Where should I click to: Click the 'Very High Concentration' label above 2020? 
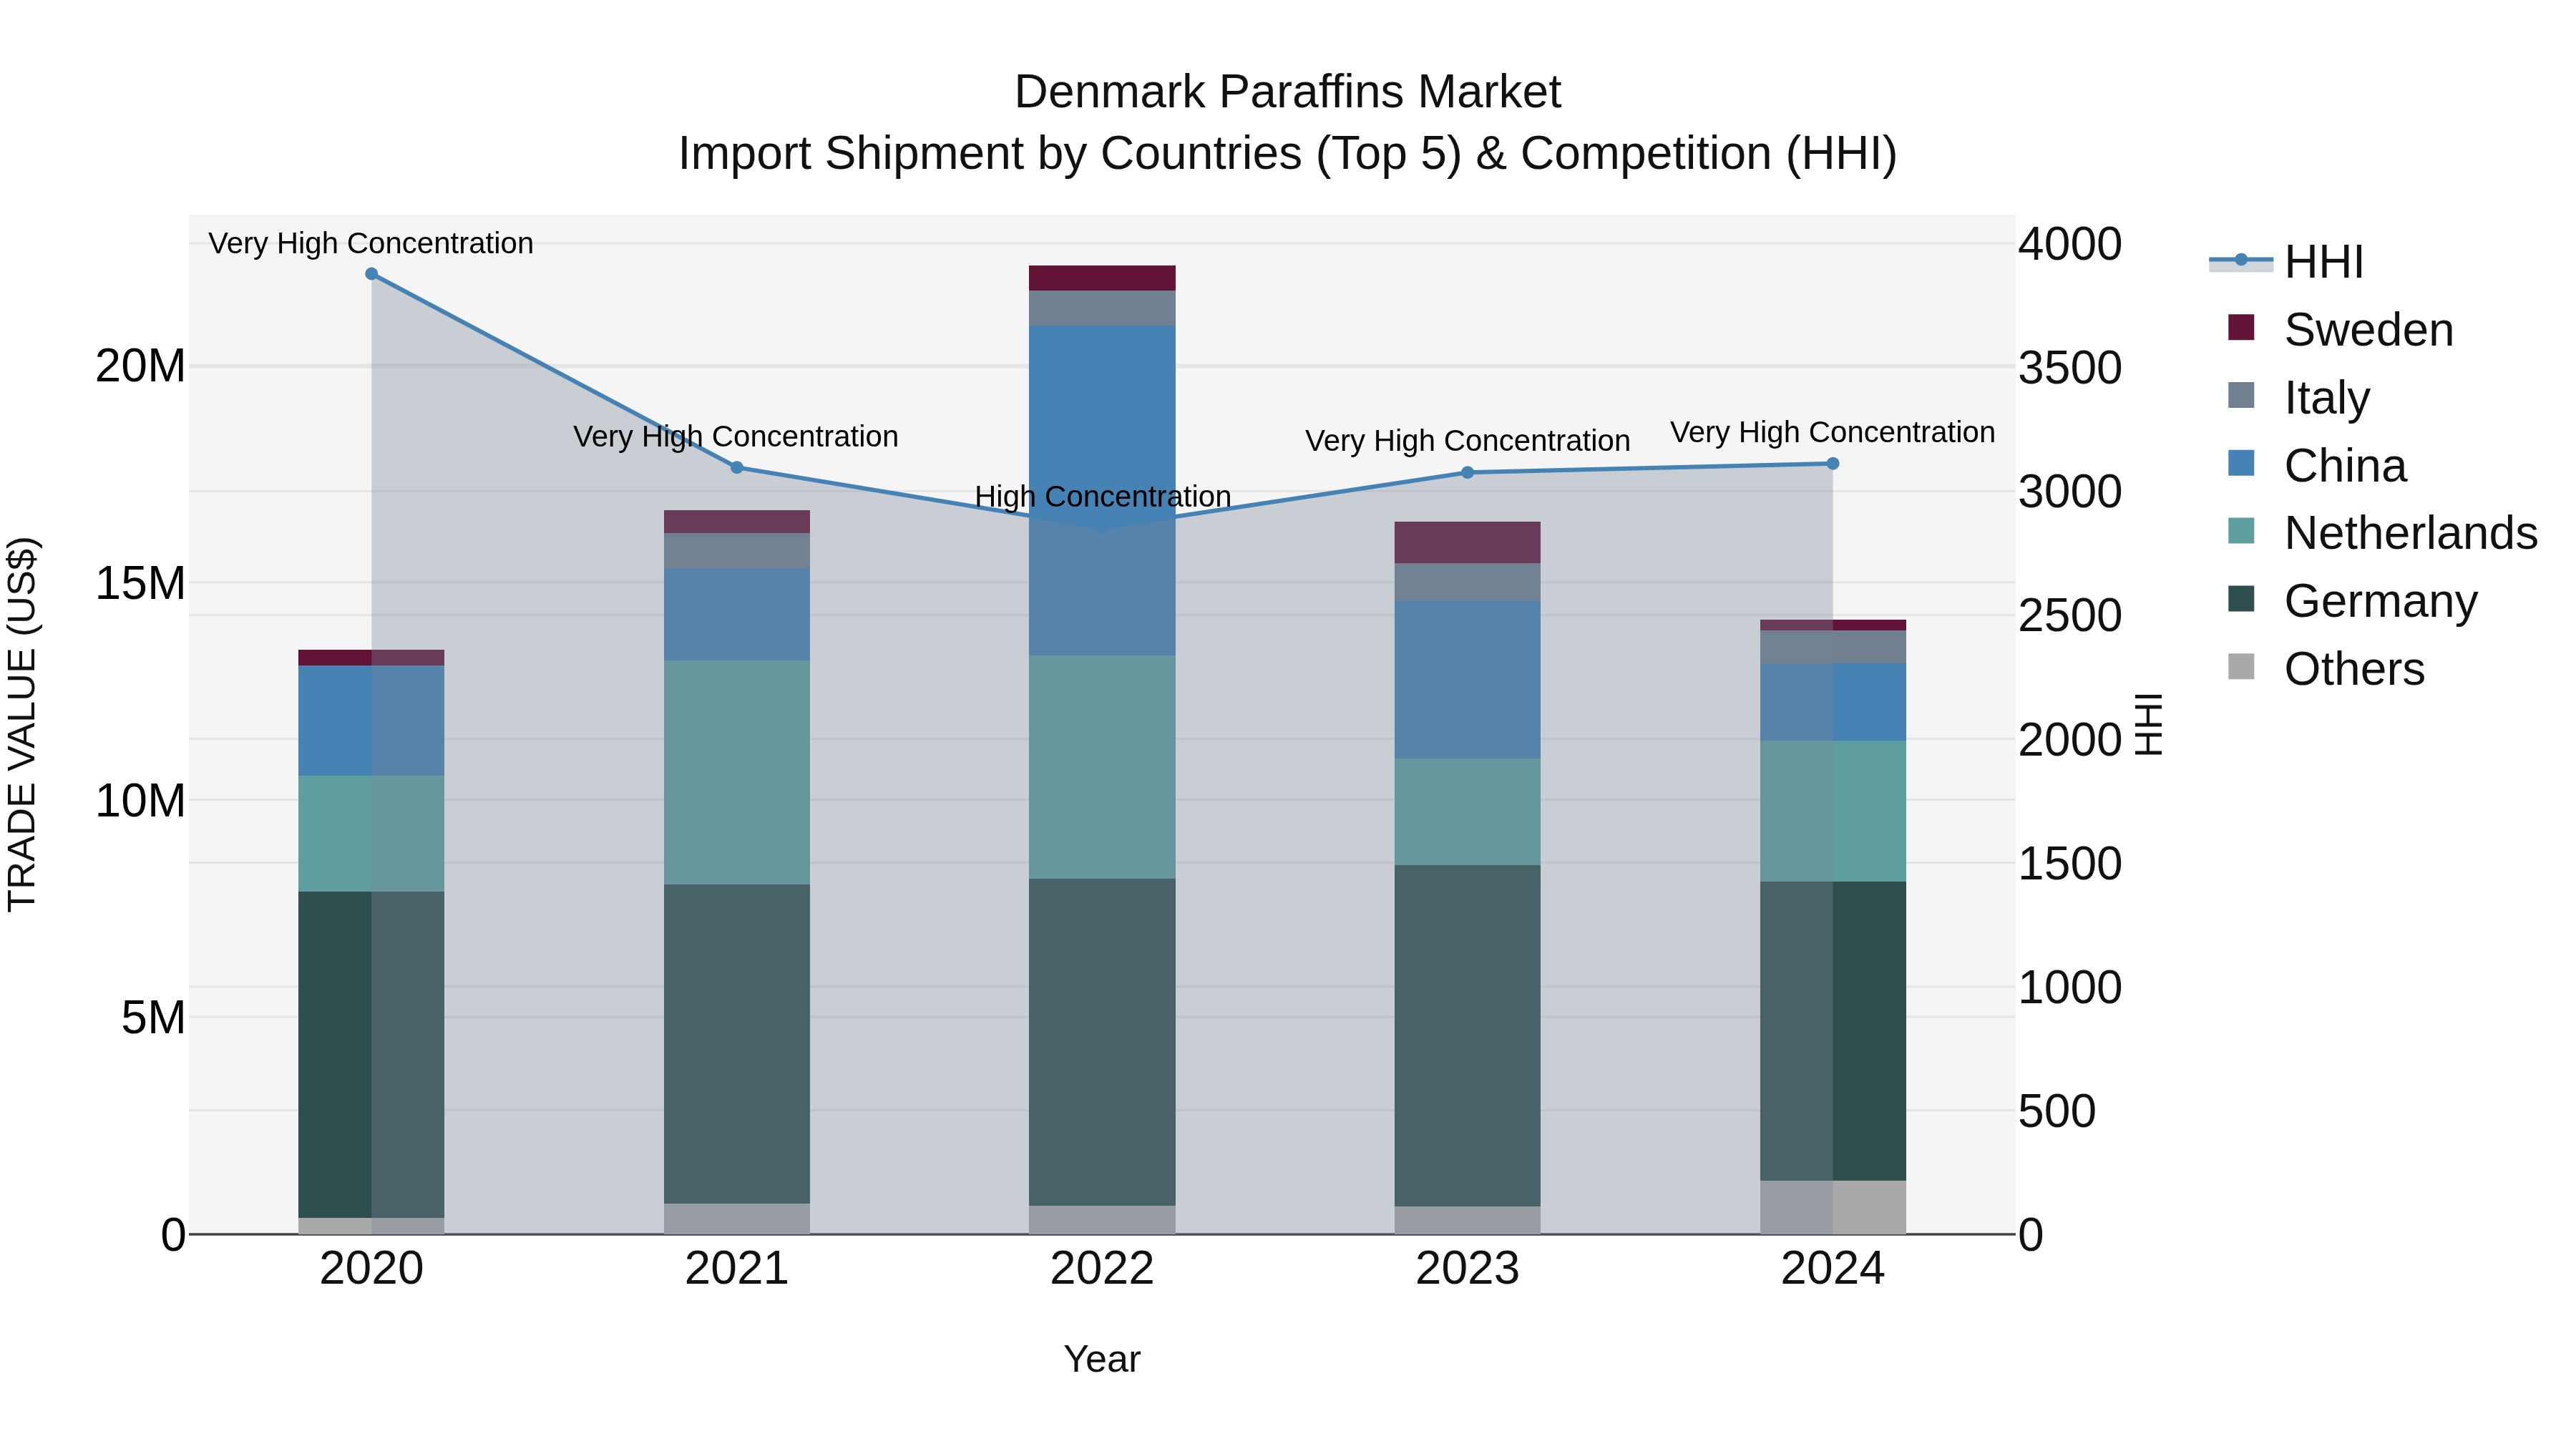(x=371, y=243)
